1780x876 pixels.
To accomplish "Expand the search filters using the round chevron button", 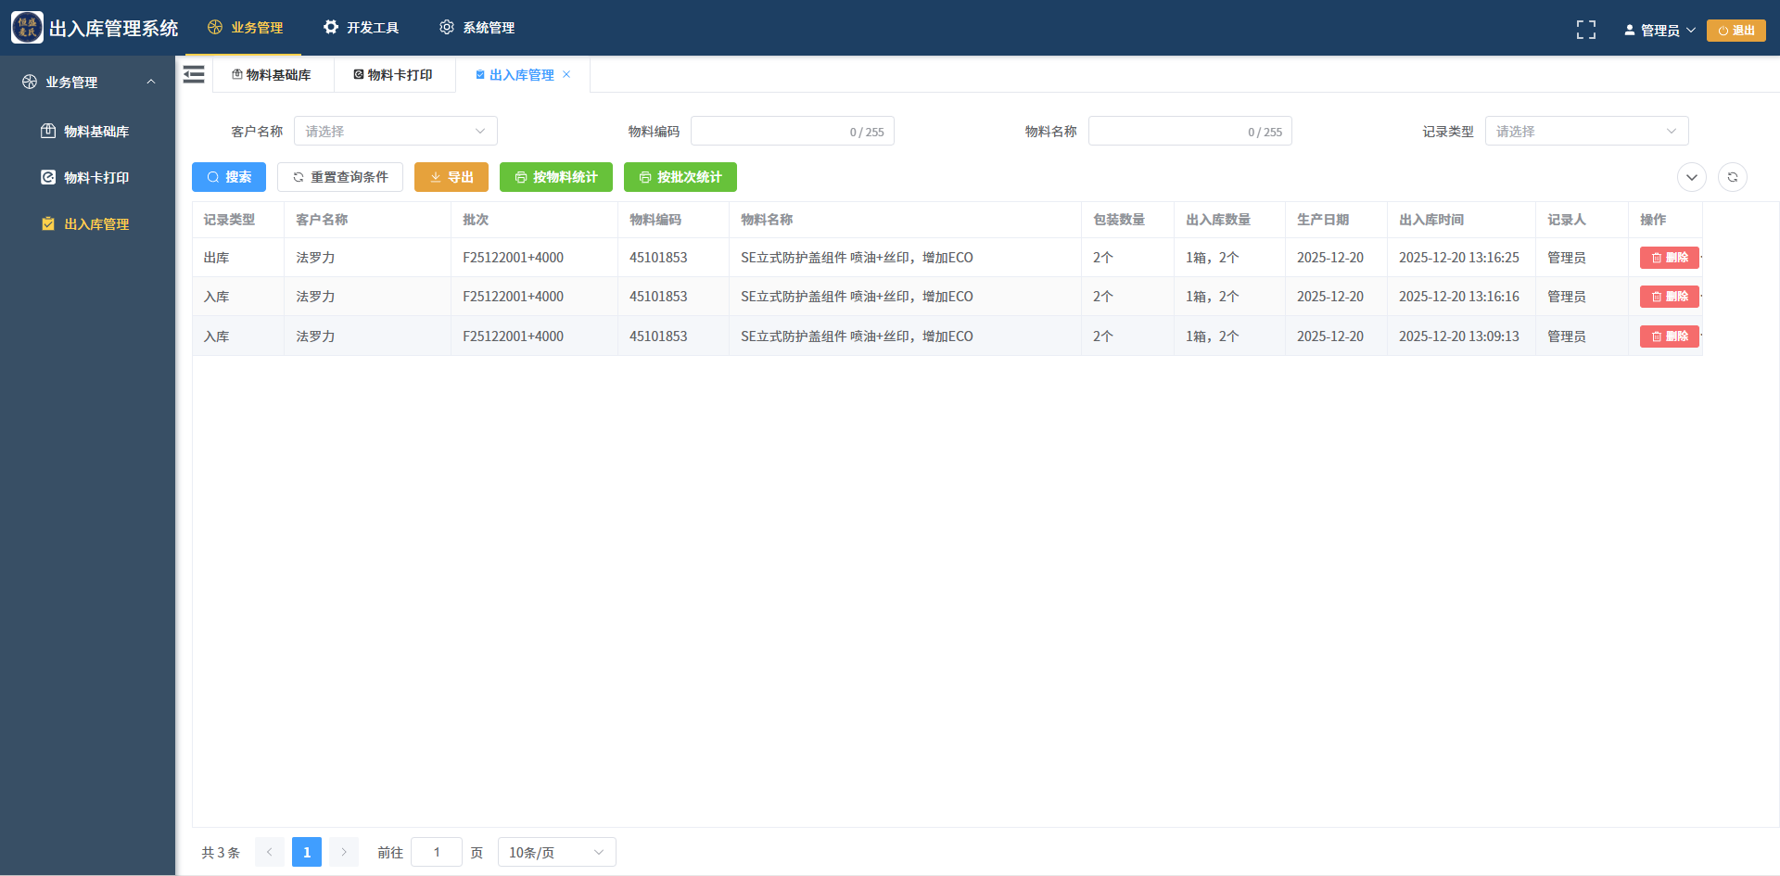I will (x=1691, y=177).
